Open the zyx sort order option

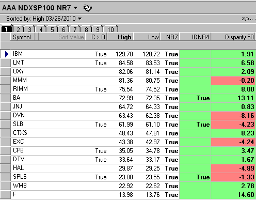247,19
